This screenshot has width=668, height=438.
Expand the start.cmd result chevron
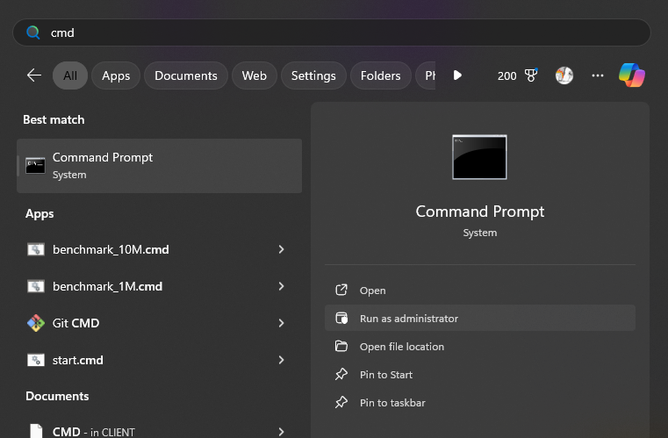tap(281, 360)
